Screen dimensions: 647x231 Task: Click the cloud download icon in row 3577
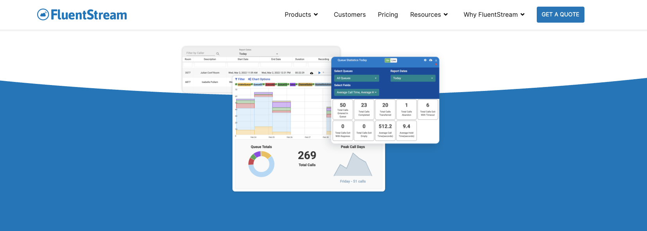(312, 73)
